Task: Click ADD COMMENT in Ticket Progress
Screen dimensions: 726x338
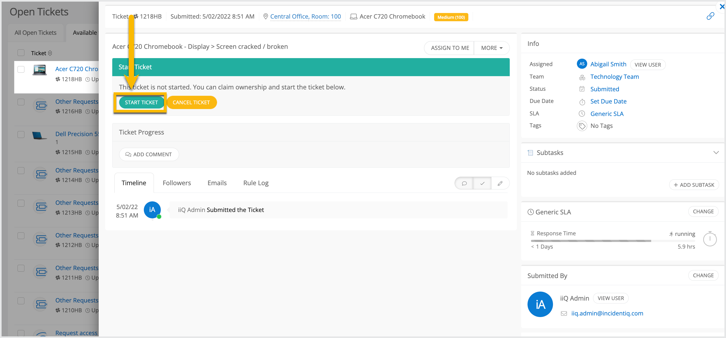Action: 149,154
